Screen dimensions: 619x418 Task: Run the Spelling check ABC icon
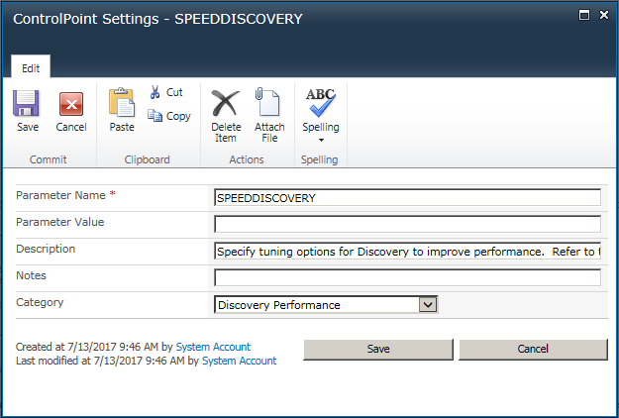click(320, 102)
